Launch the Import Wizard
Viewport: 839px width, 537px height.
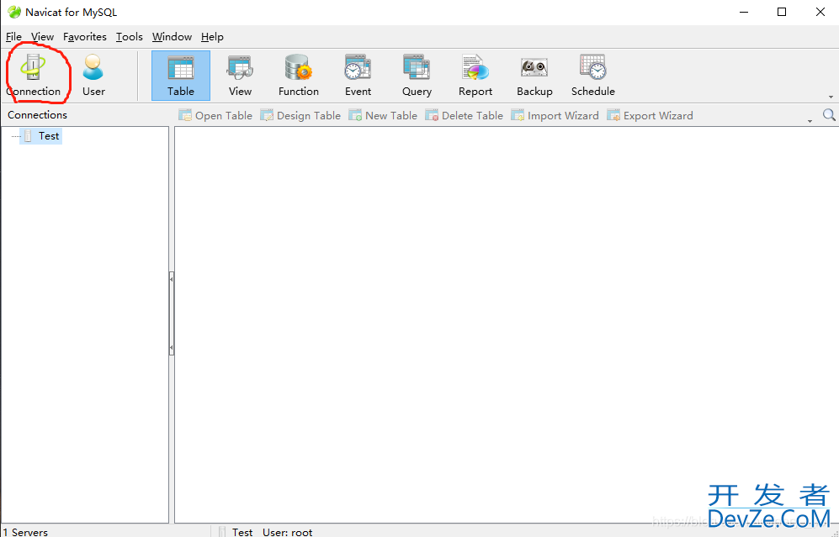pyautogui.click(x=555, y=115)
